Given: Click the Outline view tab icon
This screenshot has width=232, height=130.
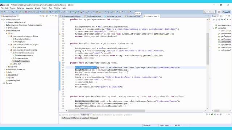Looking at the screenshot, I should click(x=213, y=16).
